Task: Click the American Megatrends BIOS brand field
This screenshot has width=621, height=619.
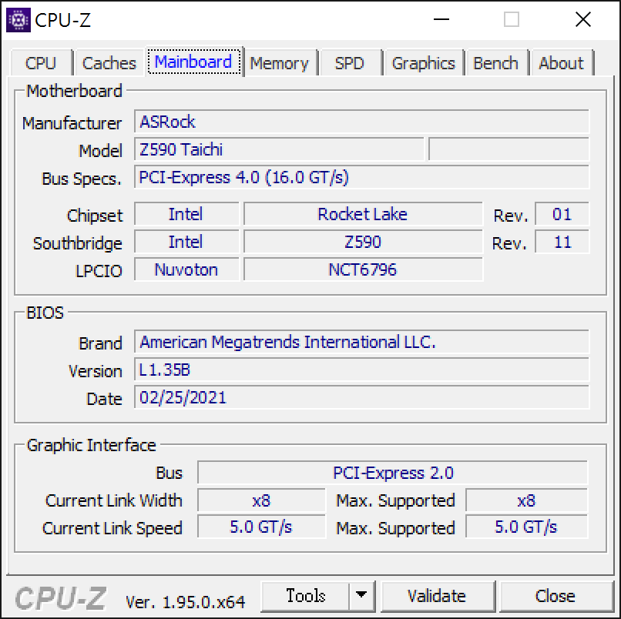Action: 361,342
